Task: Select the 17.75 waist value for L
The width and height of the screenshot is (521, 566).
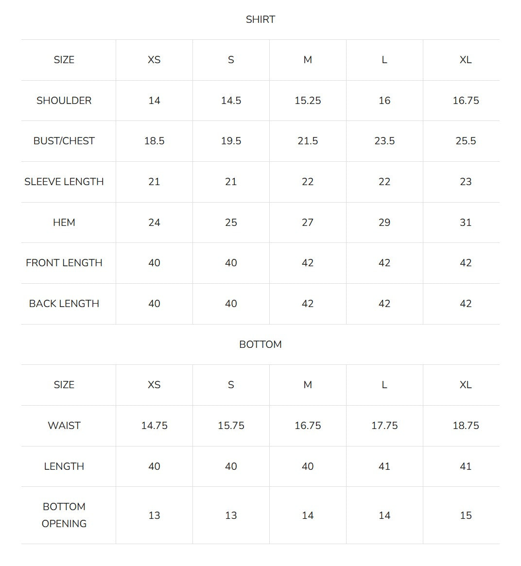Action: tap(384, 426)
